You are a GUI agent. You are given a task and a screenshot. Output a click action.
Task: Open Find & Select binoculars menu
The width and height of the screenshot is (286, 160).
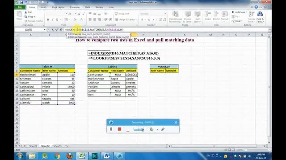(x=260, y=17)
